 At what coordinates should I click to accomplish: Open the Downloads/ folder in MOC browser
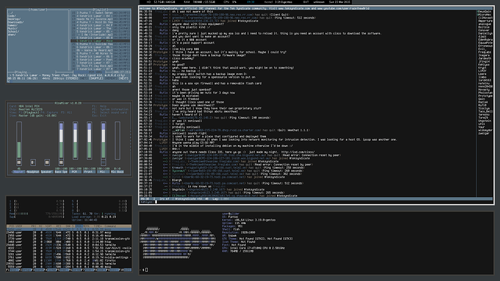[15, 22]
